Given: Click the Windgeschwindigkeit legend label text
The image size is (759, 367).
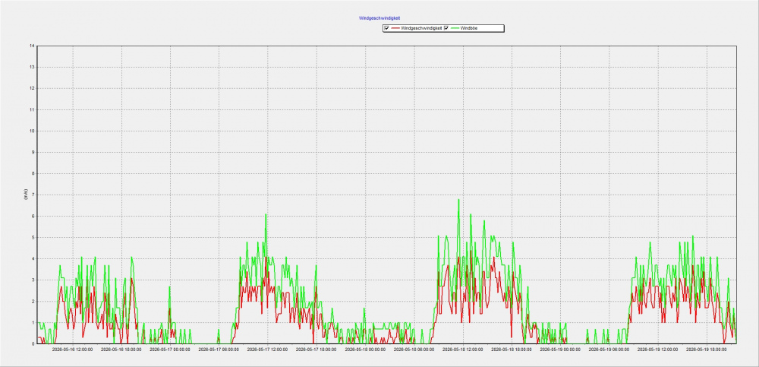Looking at the screenshot, I should point(421,29).
